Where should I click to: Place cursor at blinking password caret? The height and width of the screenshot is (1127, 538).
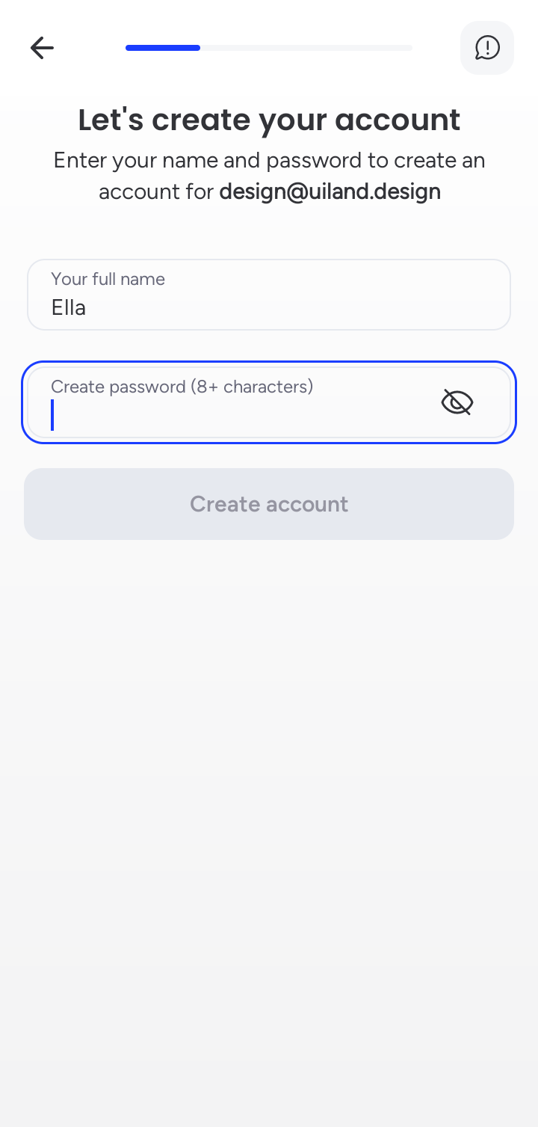click(x=52, y=415)
